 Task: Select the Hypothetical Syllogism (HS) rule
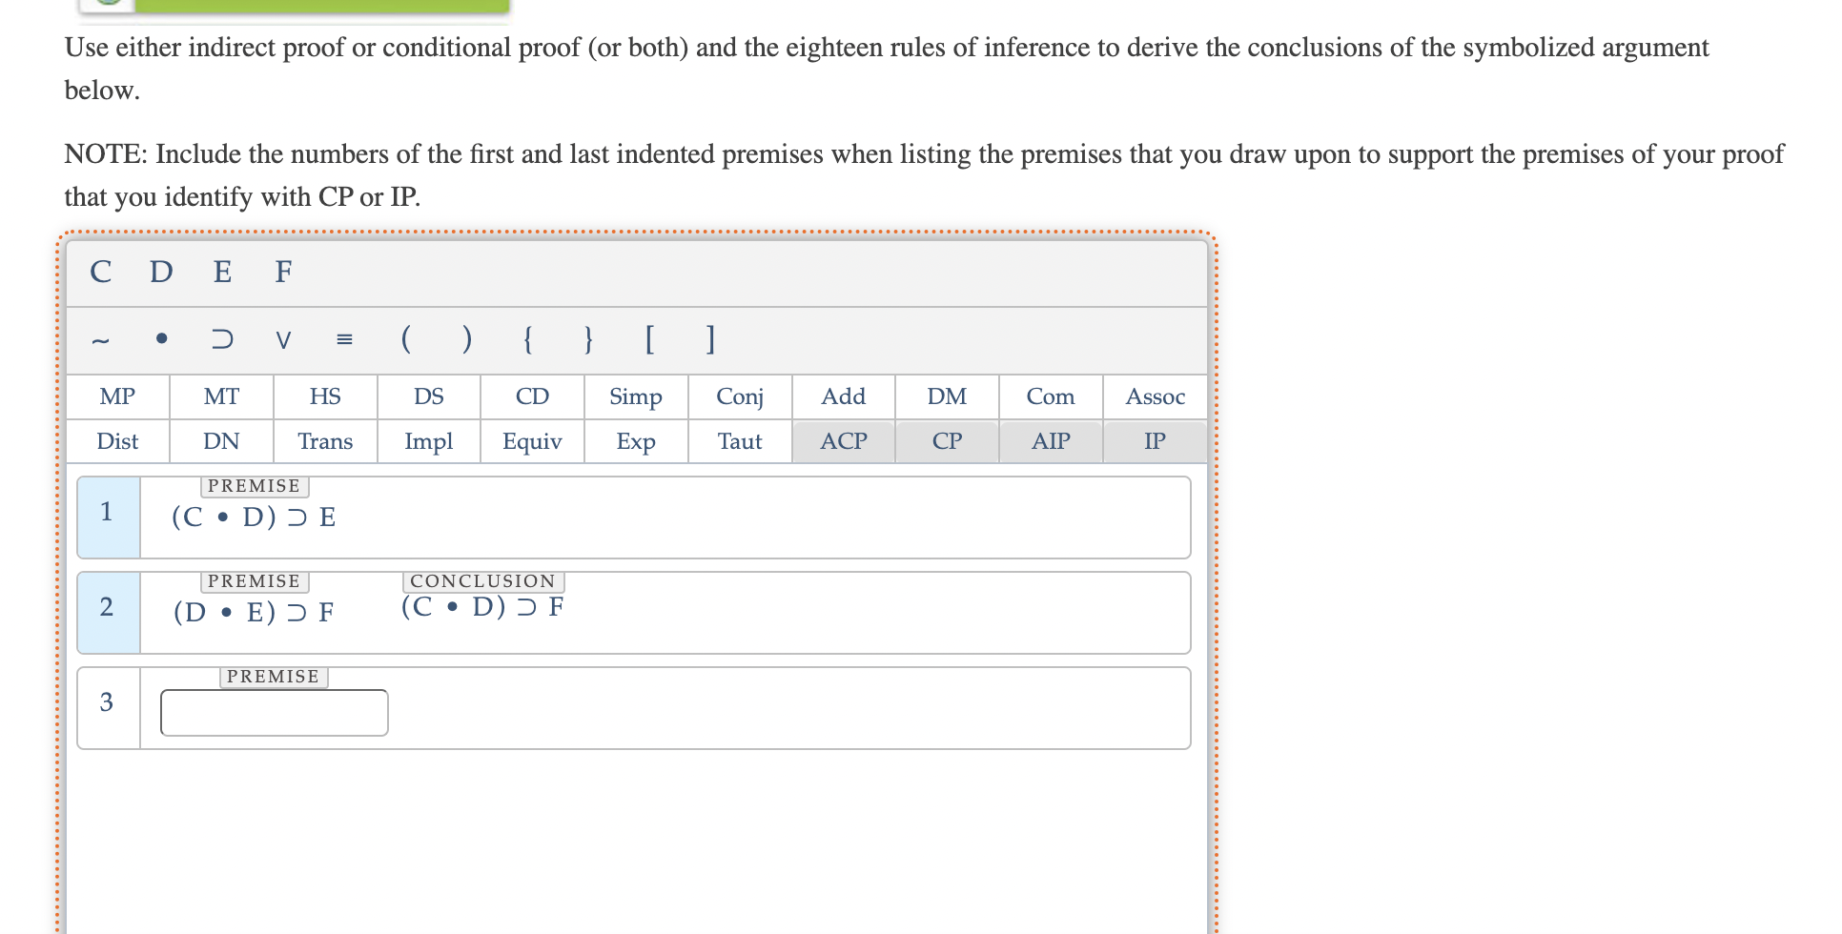323,396
